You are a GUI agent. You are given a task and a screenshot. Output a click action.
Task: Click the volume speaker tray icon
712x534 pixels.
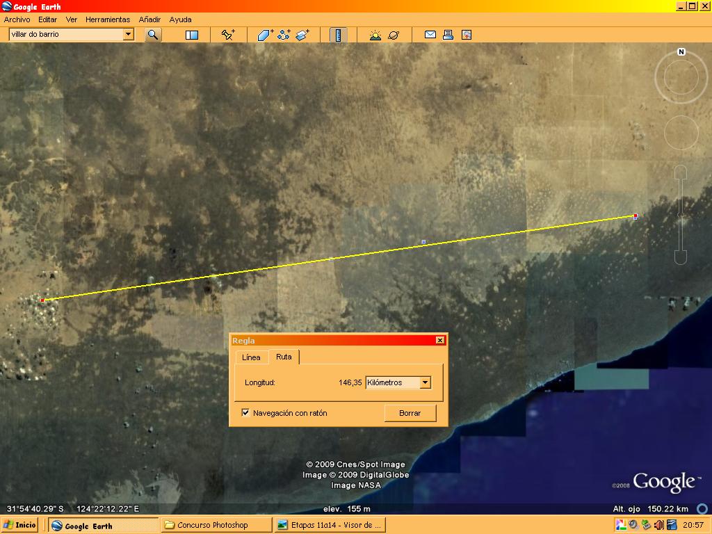click(659, 526)
